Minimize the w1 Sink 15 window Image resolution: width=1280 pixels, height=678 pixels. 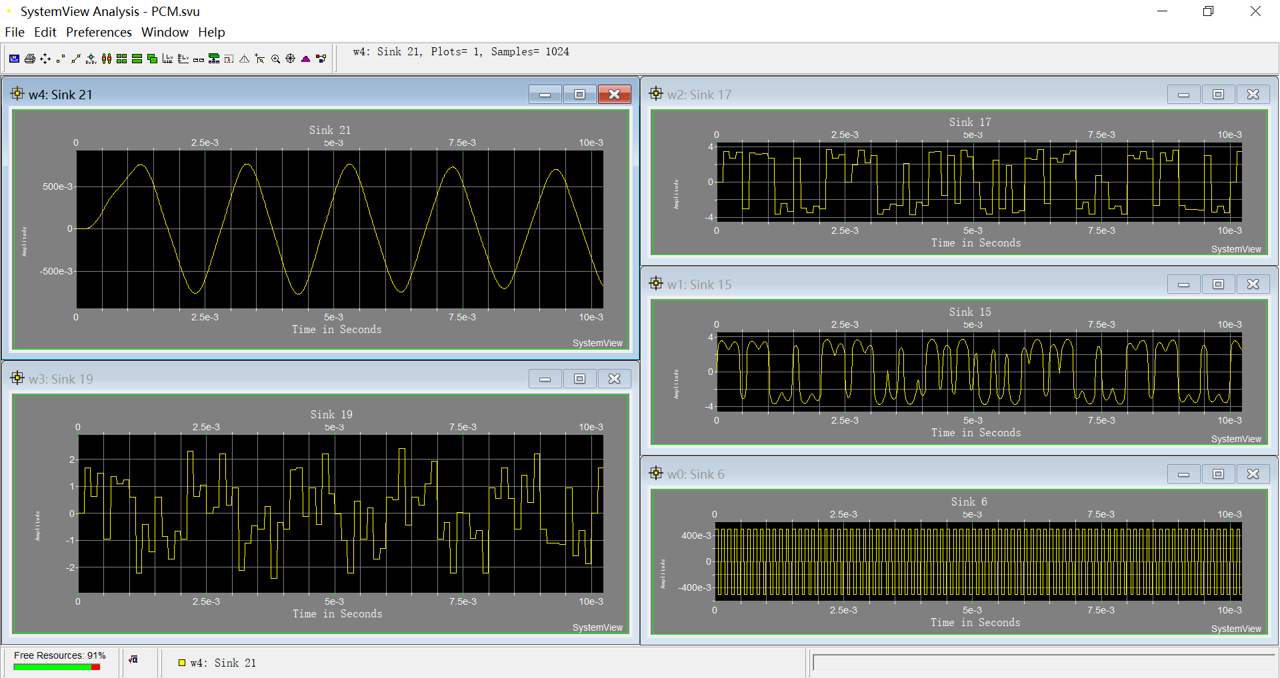[x=1184, y=284]
